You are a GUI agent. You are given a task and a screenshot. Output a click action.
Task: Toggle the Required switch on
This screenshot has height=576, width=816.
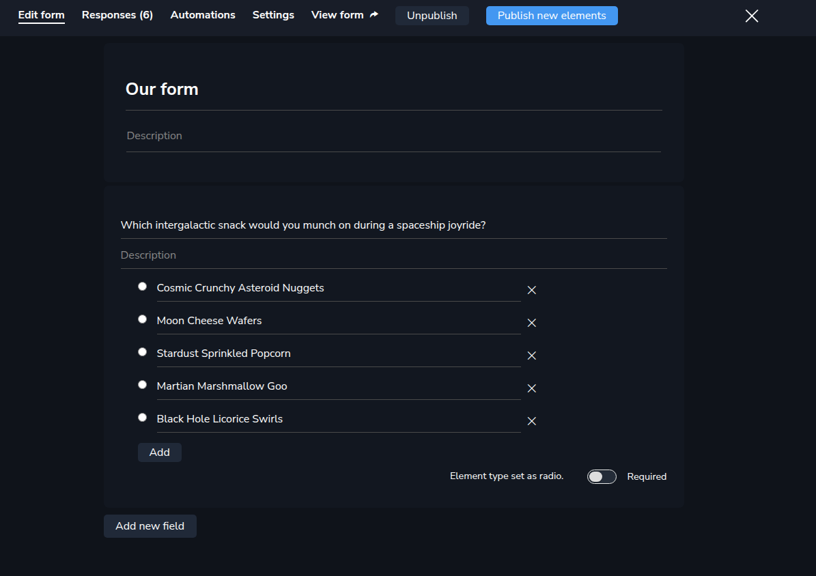click(602, 476)
